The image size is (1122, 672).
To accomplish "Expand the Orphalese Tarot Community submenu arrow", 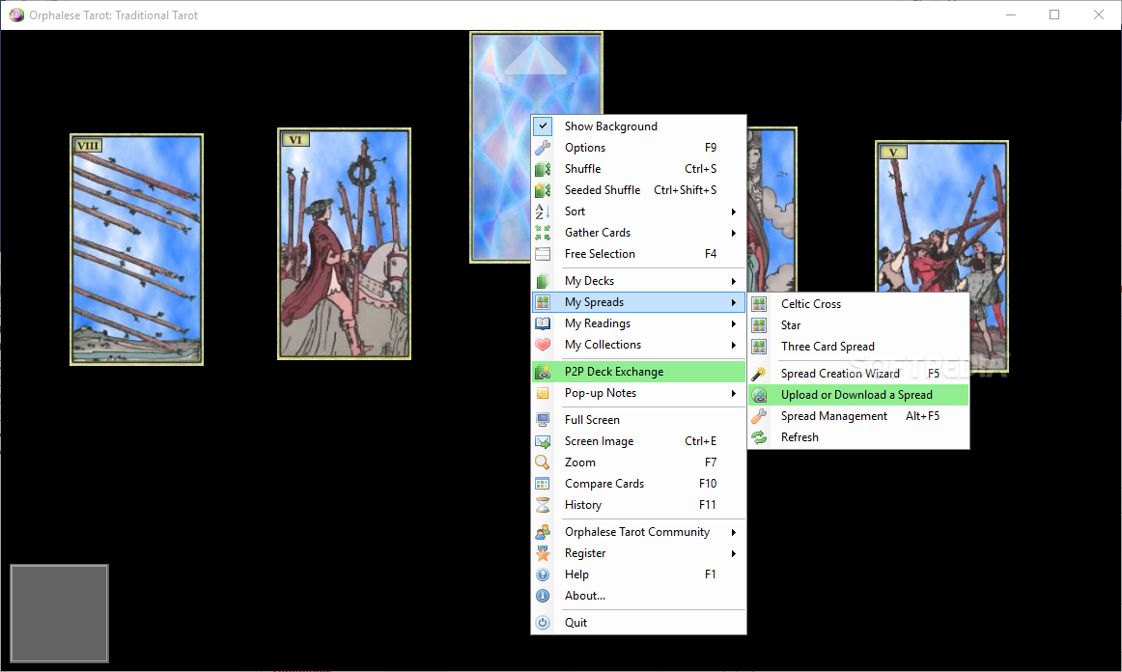I will point(734,532).
